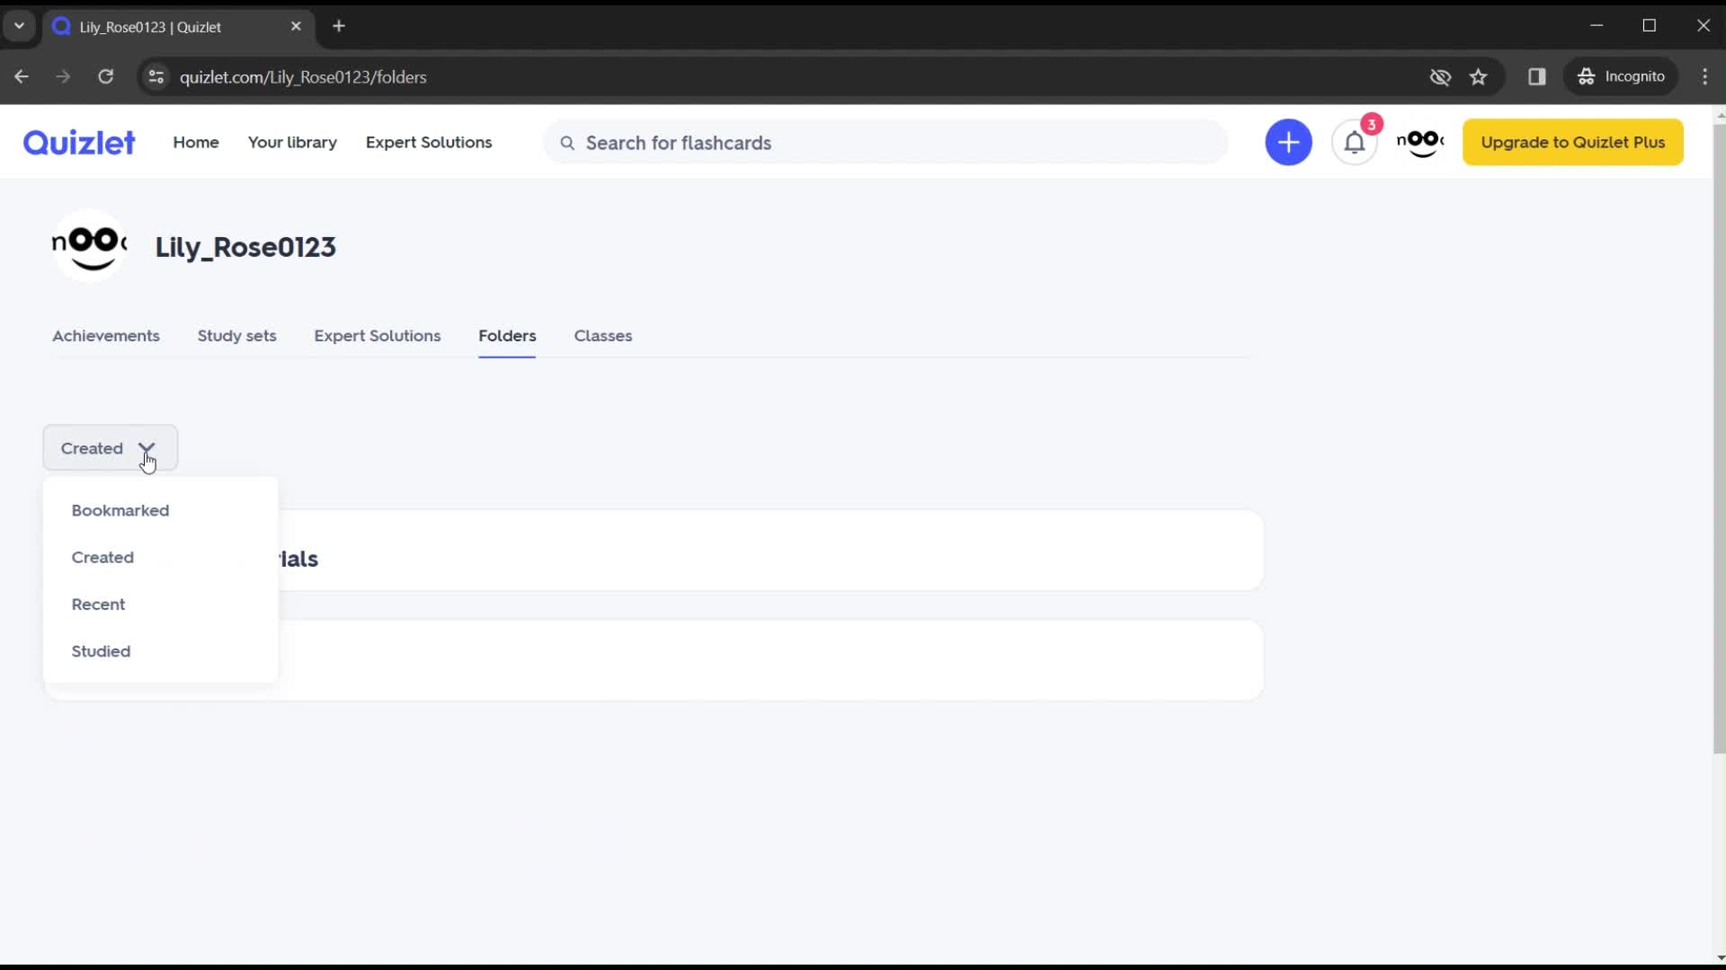The width and height of the screenshot is (1726, 970).
Task: Click the large Lily_Rose0123 profile picture
Action: [89, 246]
